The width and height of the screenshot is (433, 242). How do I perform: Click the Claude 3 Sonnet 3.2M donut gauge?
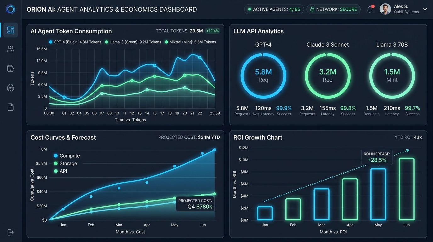point(328,76)
